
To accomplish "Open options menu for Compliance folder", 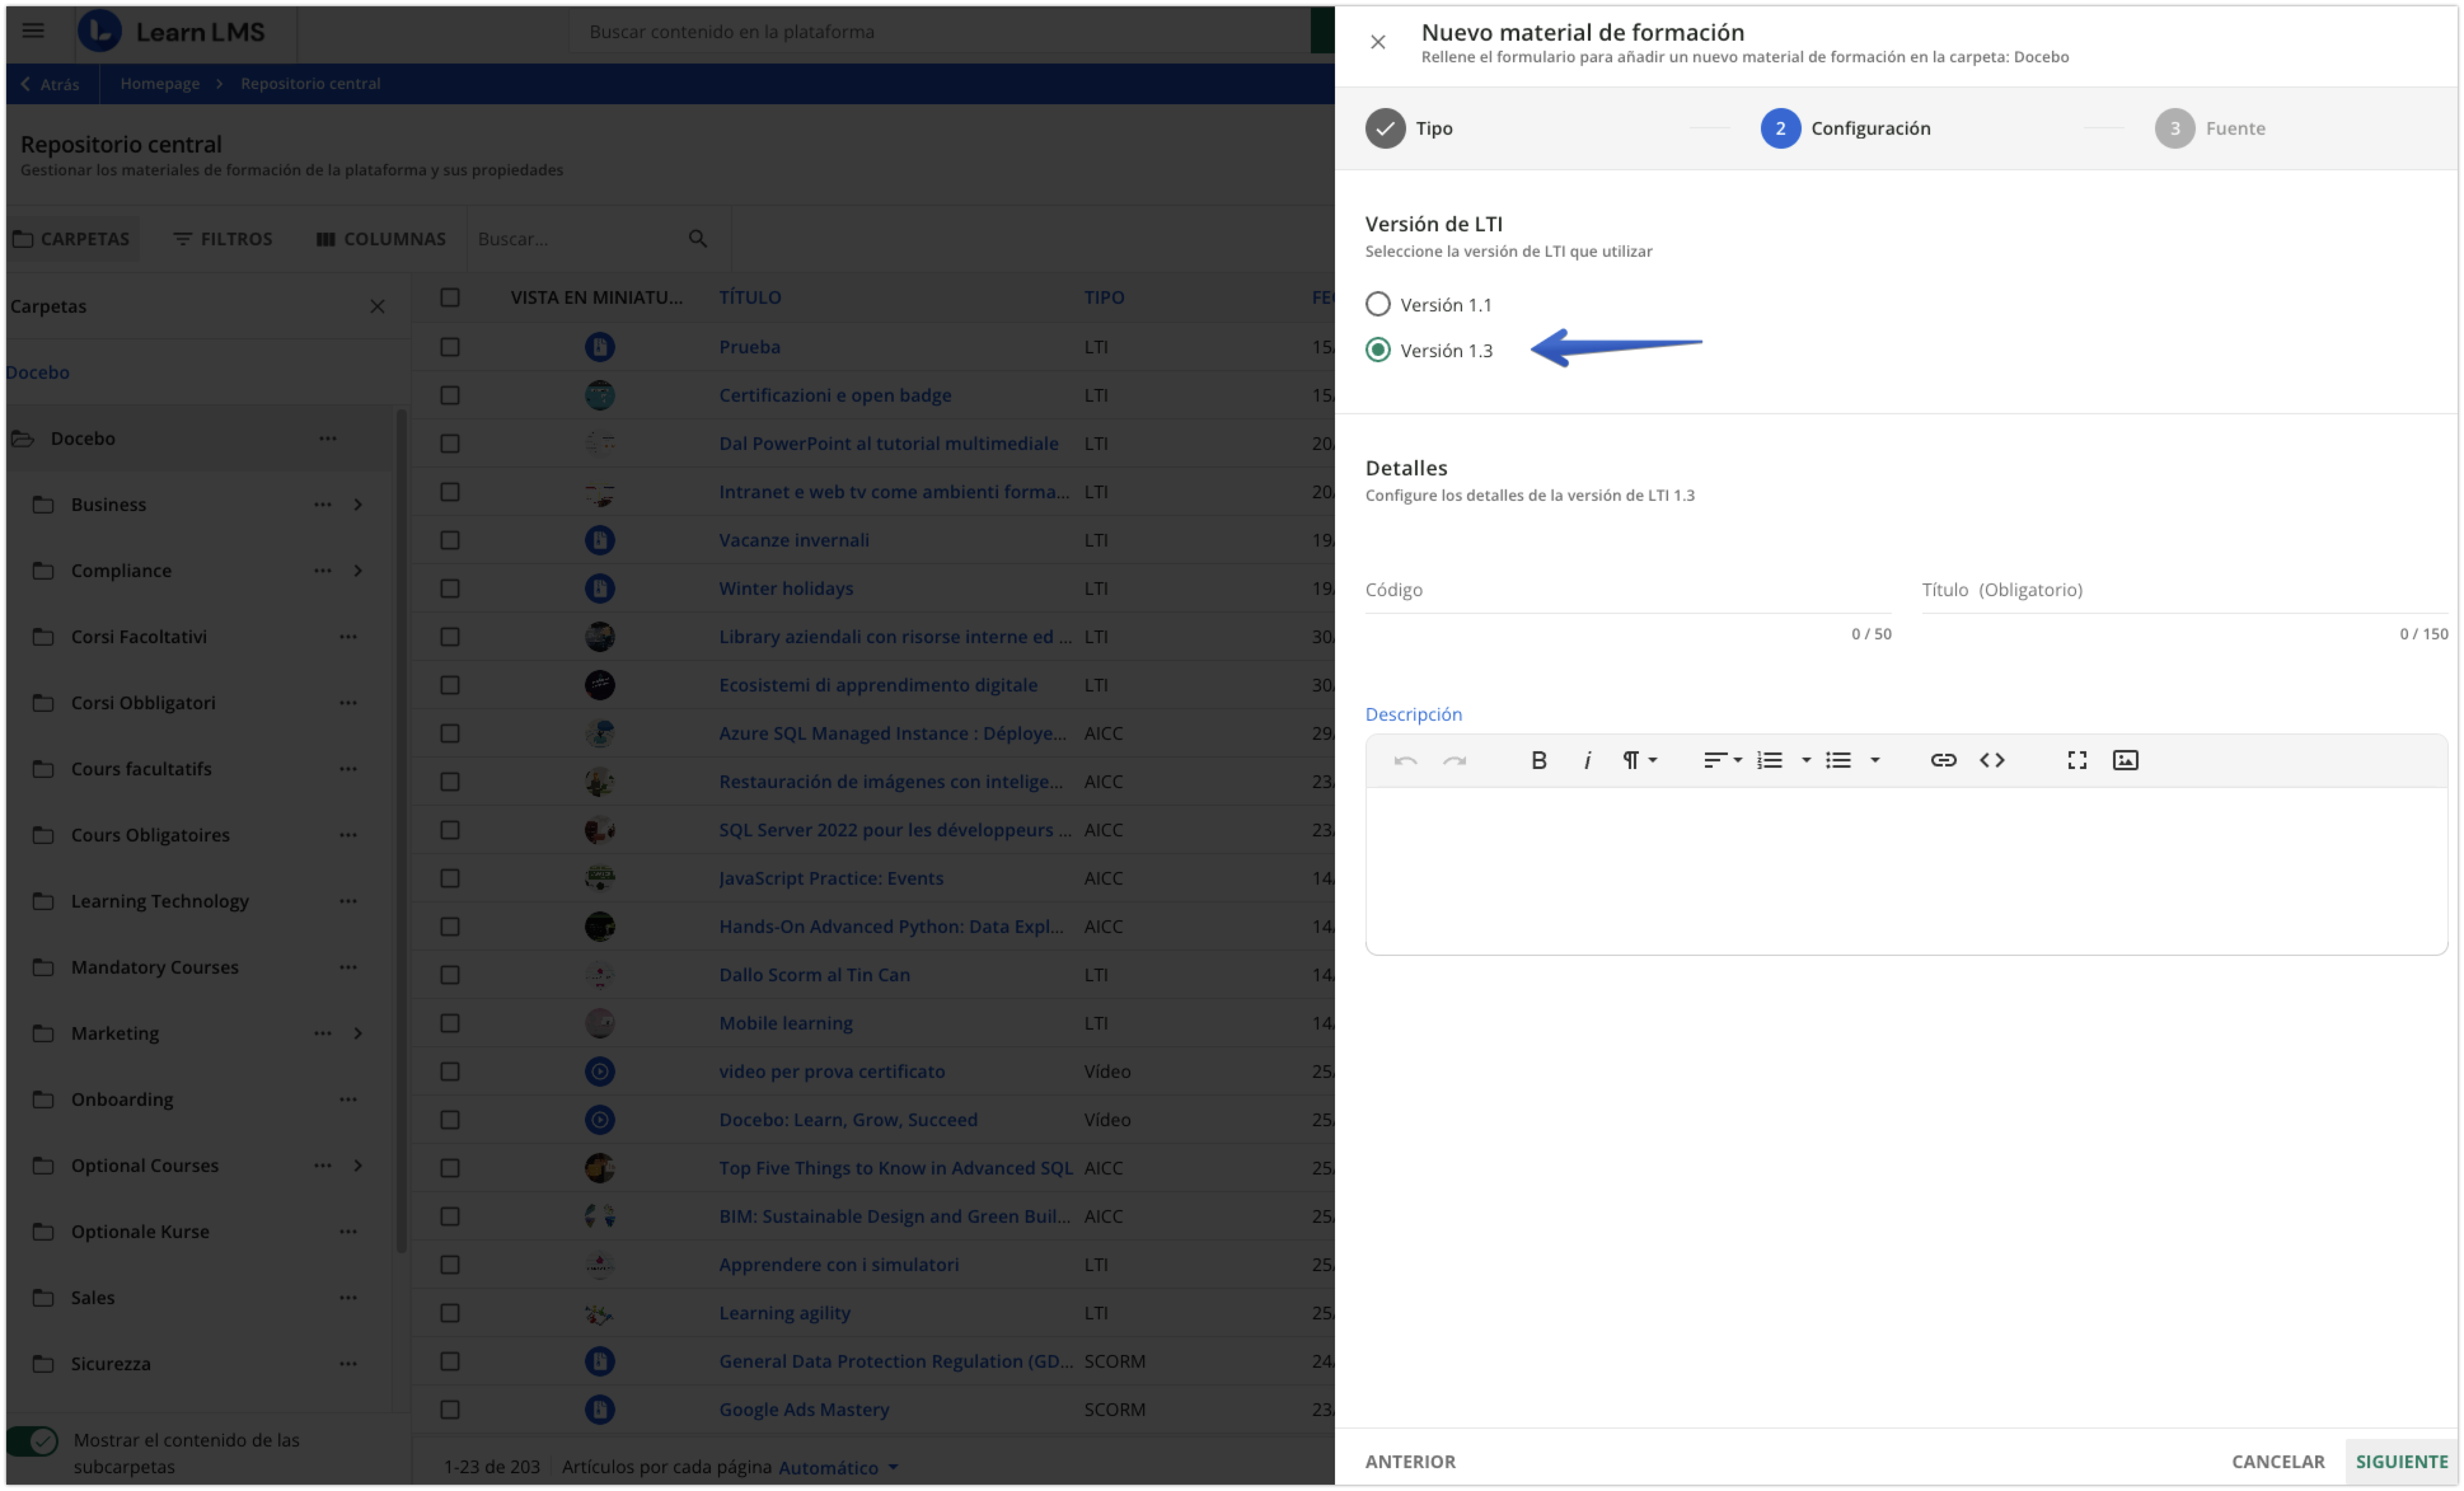I will [322, 570].
